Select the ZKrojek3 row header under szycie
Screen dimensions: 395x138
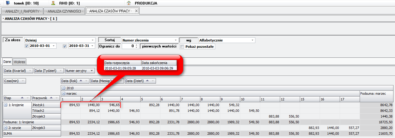pyautogui.click(x=46, y=127)
